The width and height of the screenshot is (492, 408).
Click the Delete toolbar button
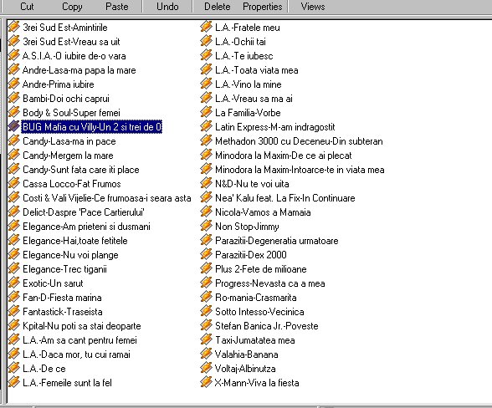(x=218, y=7)
